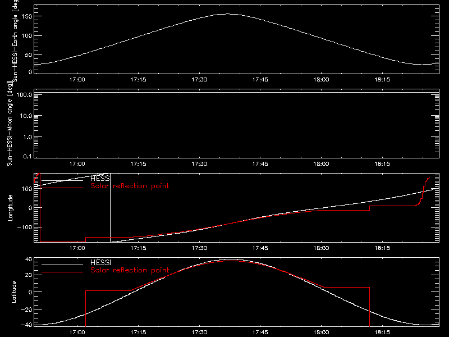Viewport: 449px width, 337px height.
Task: Click 17:30 time label under Longitude plot
Action: coord(199,248)
